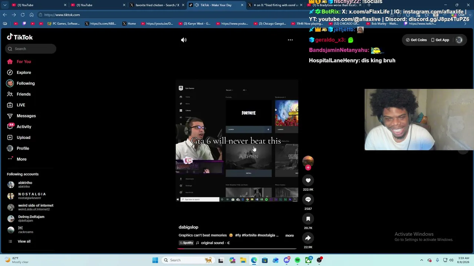Open the X Home bookmark

[x=129, y=24]
